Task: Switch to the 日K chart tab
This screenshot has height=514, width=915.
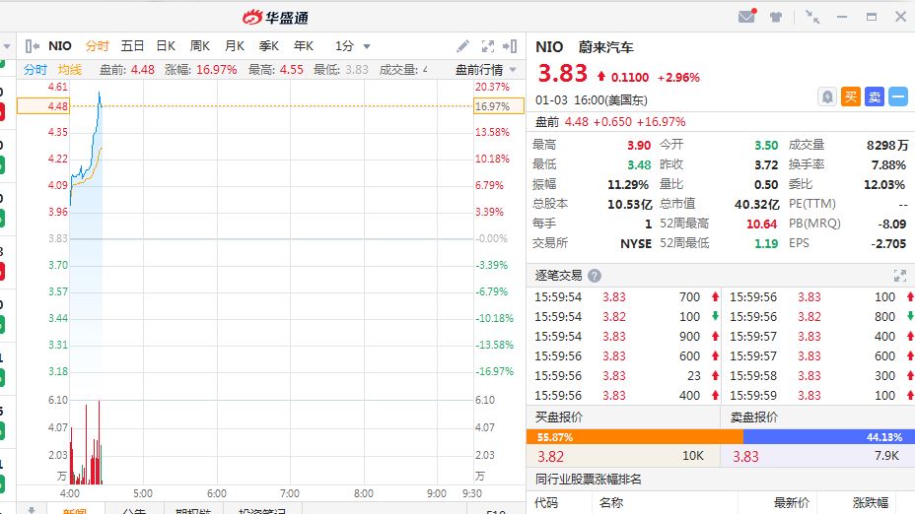Action: click(x=166, y=46)
